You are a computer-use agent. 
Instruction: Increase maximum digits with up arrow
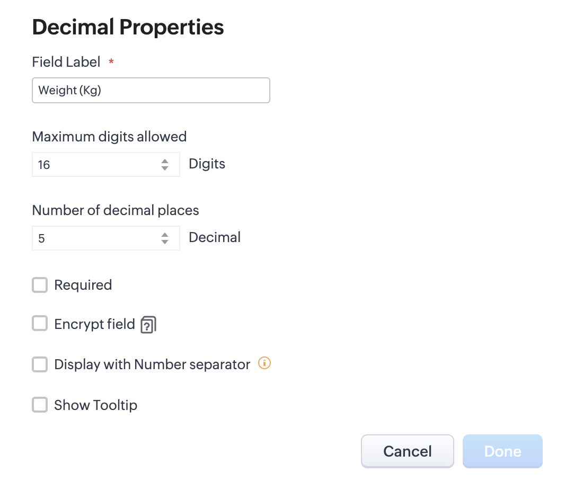coord(165,161)
